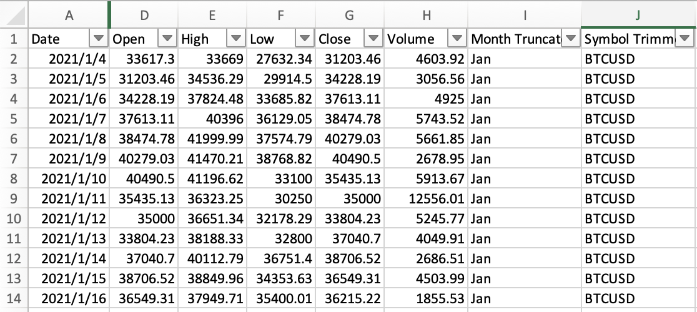This screenshot has width=697, height=312.
Task: Open the Month Truncated filter dropdown
Action: click(570, 39)
